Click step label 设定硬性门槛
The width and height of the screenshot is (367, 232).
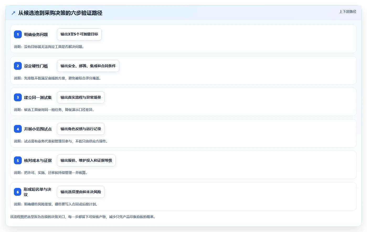coord(36,66)
